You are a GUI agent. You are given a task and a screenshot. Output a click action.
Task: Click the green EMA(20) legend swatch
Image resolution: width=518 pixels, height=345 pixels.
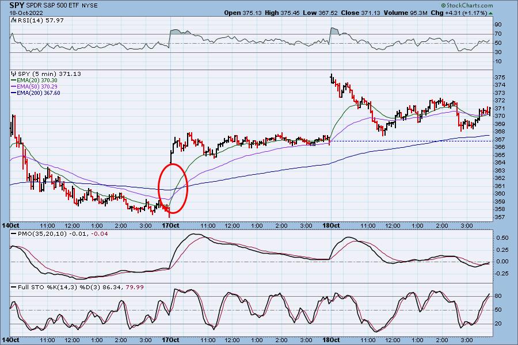pos(14,80)
